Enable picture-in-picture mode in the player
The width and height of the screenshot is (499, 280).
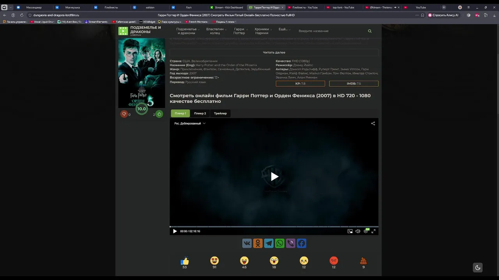coord(350,231)
